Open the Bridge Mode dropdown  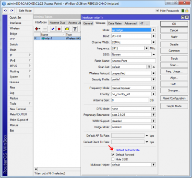154,127
